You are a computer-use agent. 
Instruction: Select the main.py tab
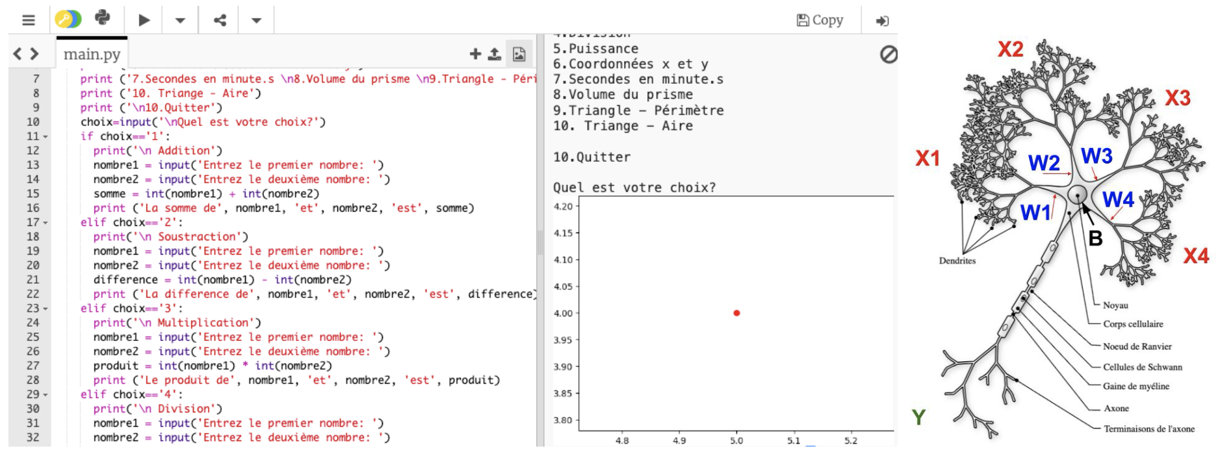92,54
